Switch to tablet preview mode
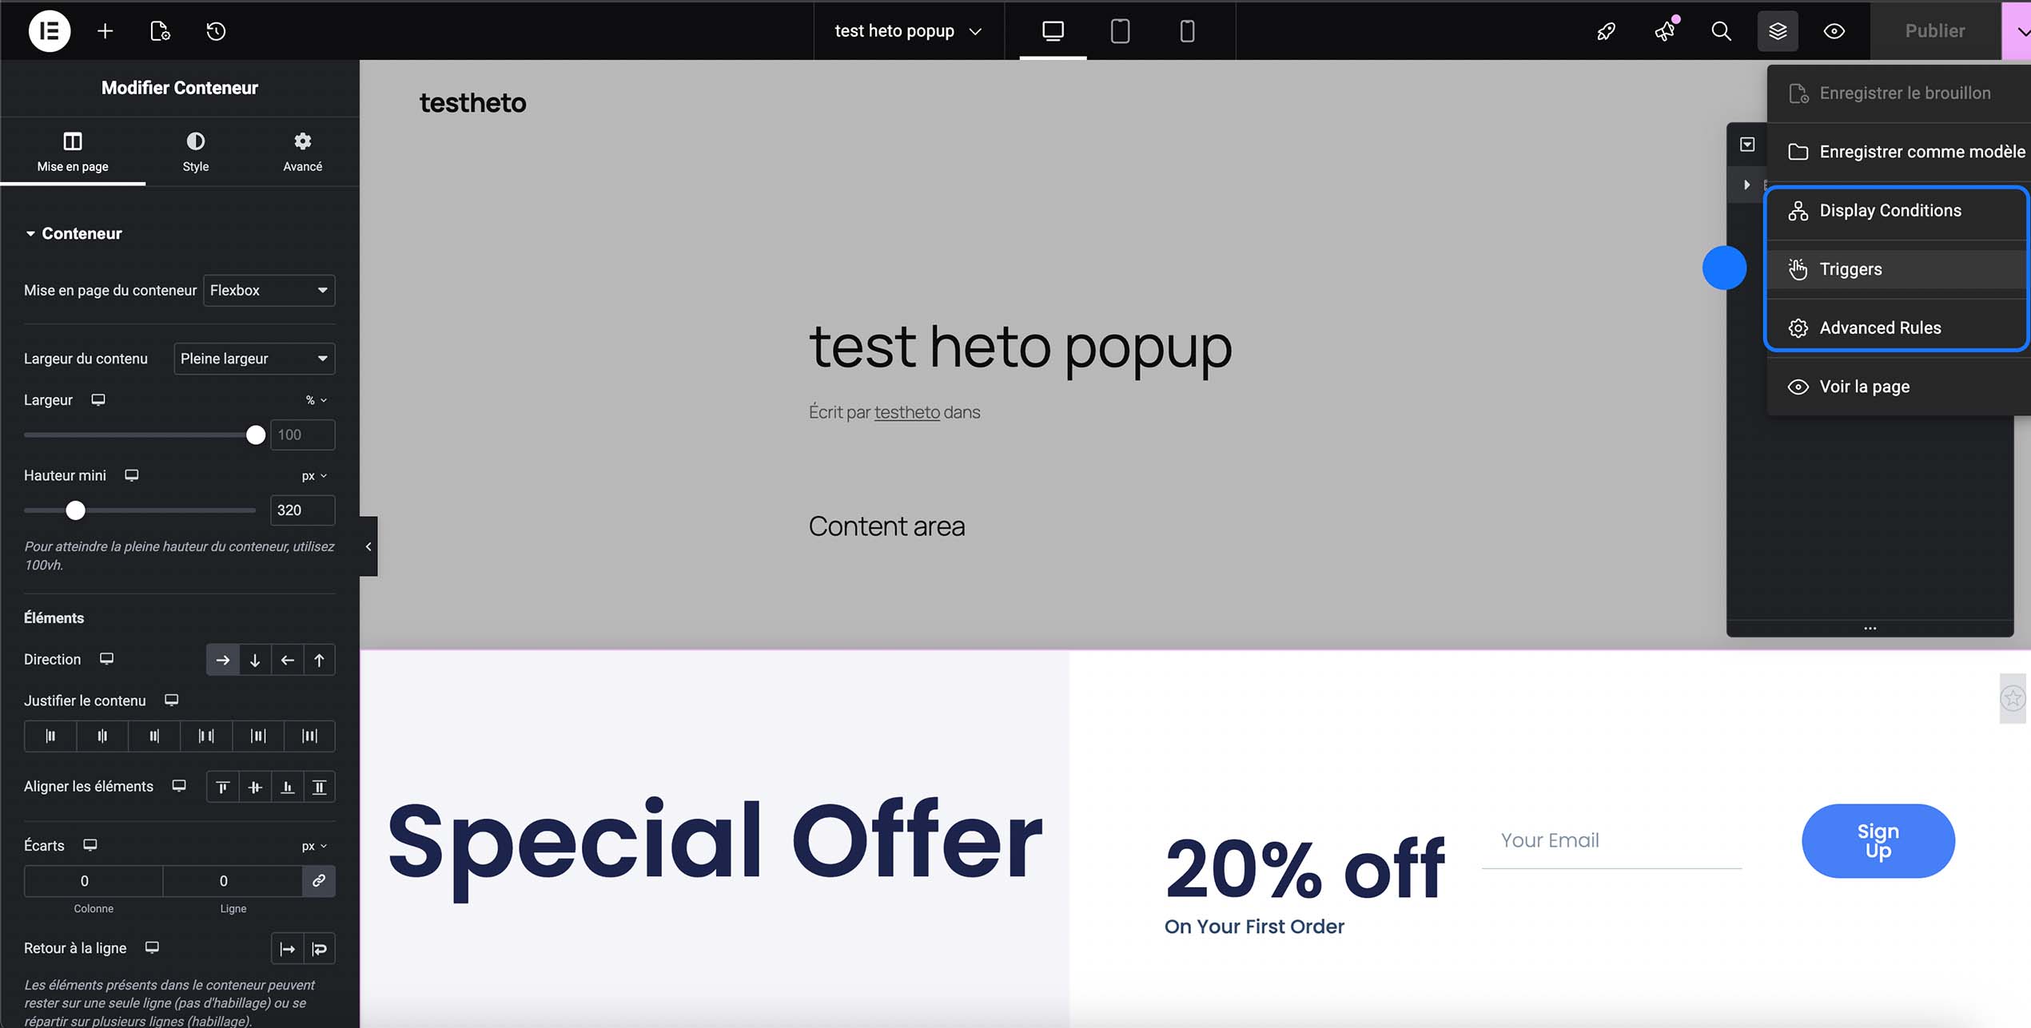 click(x=1120, y=31)
